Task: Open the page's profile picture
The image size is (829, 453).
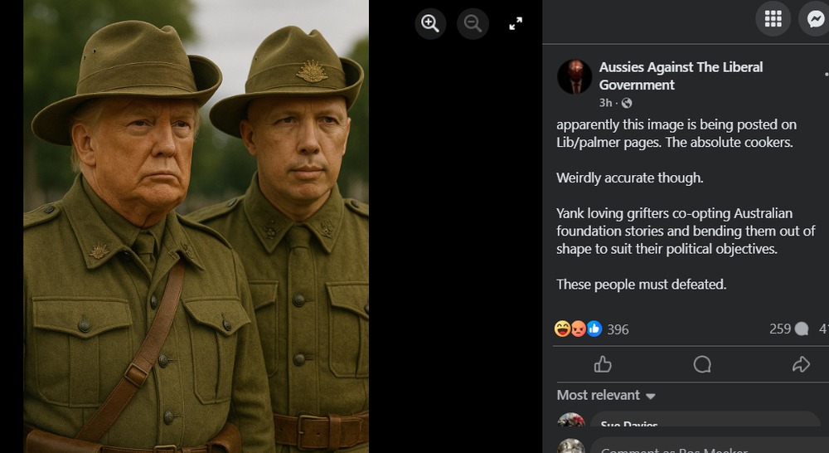Action: click(574, 76)
